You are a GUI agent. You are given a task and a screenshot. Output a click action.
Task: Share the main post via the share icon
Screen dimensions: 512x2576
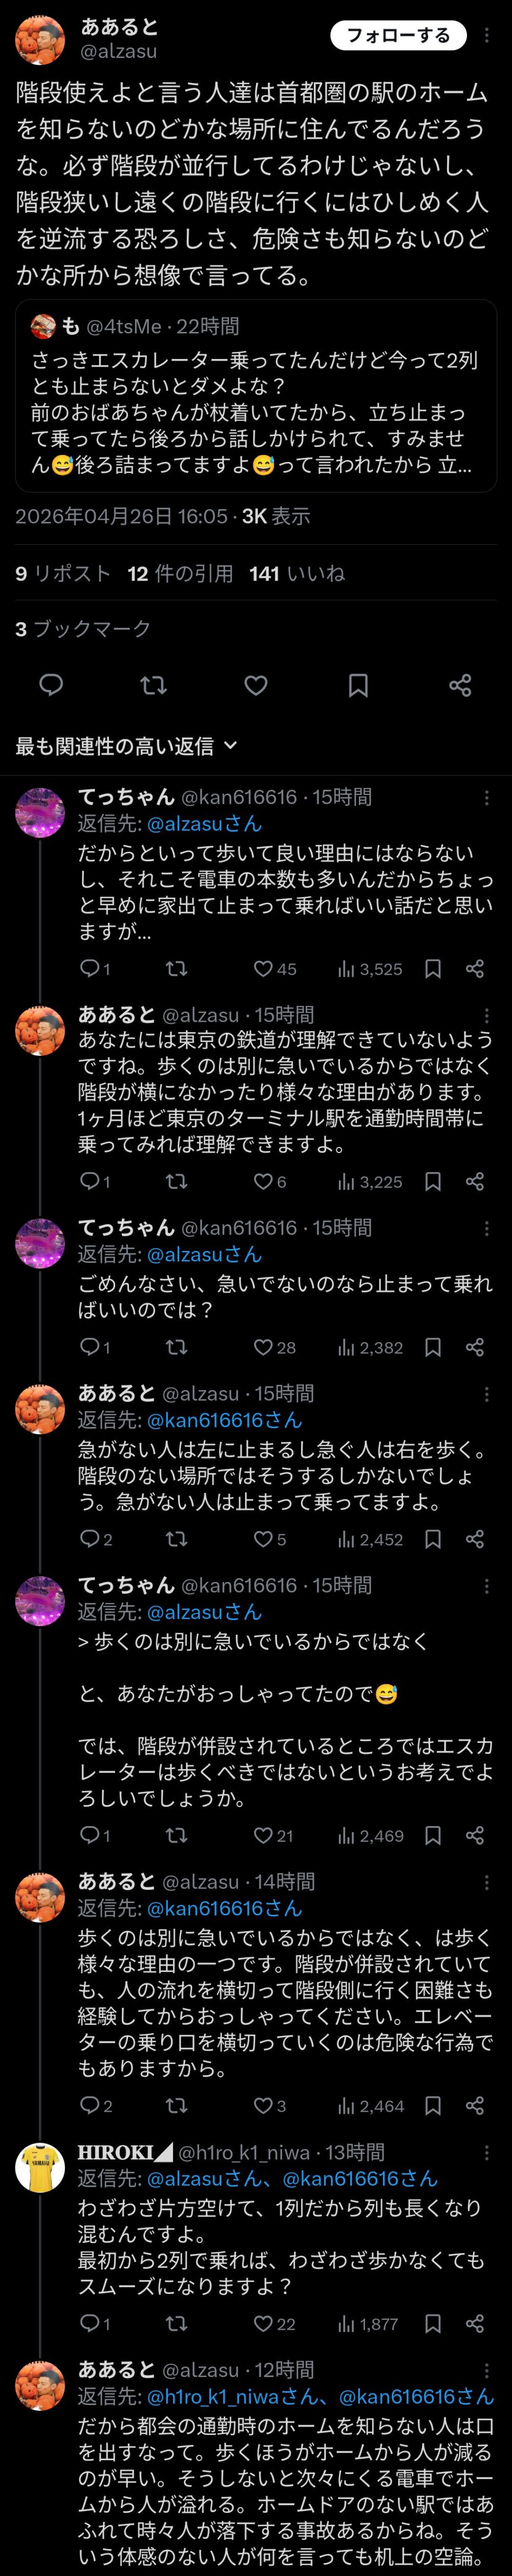pyautogui.click(x=460, y=685)
